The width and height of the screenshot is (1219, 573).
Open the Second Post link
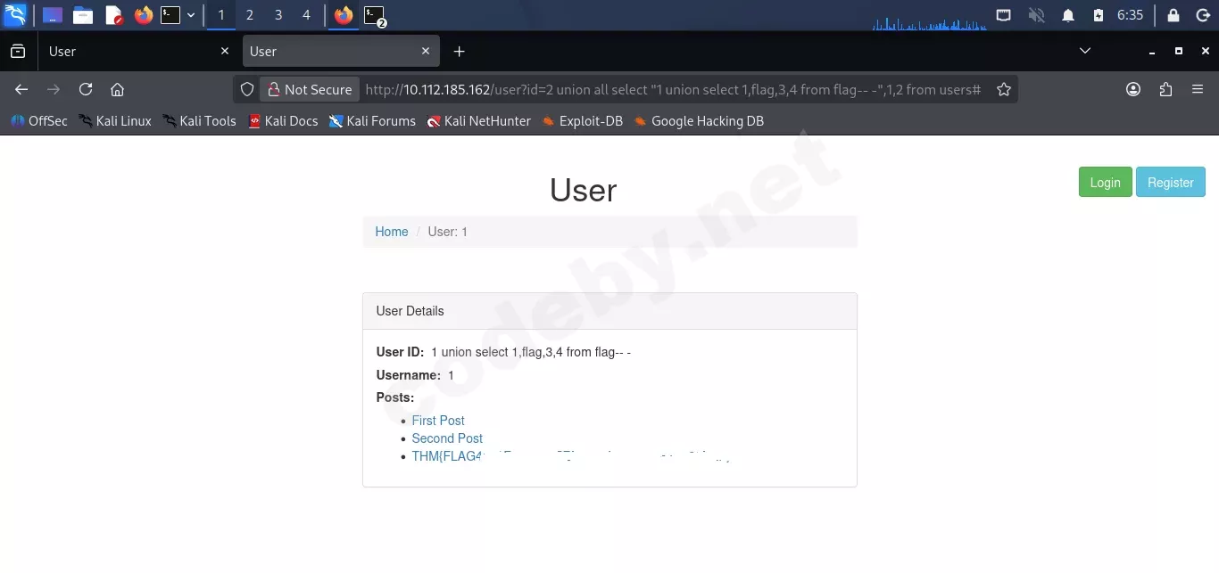(447, 438)
